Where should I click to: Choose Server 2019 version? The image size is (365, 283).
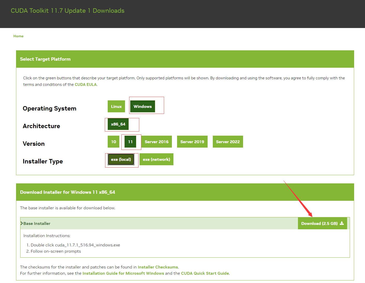(x=192, y=142)
